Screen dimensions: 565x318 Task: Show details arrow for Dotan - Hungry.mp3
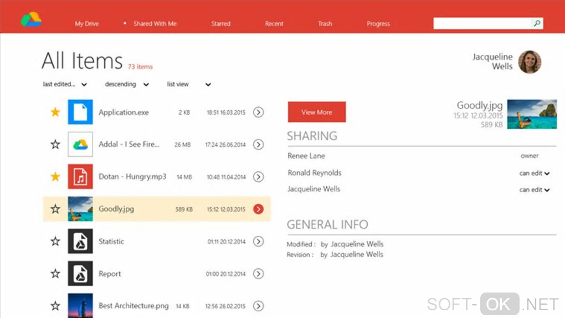258,177
